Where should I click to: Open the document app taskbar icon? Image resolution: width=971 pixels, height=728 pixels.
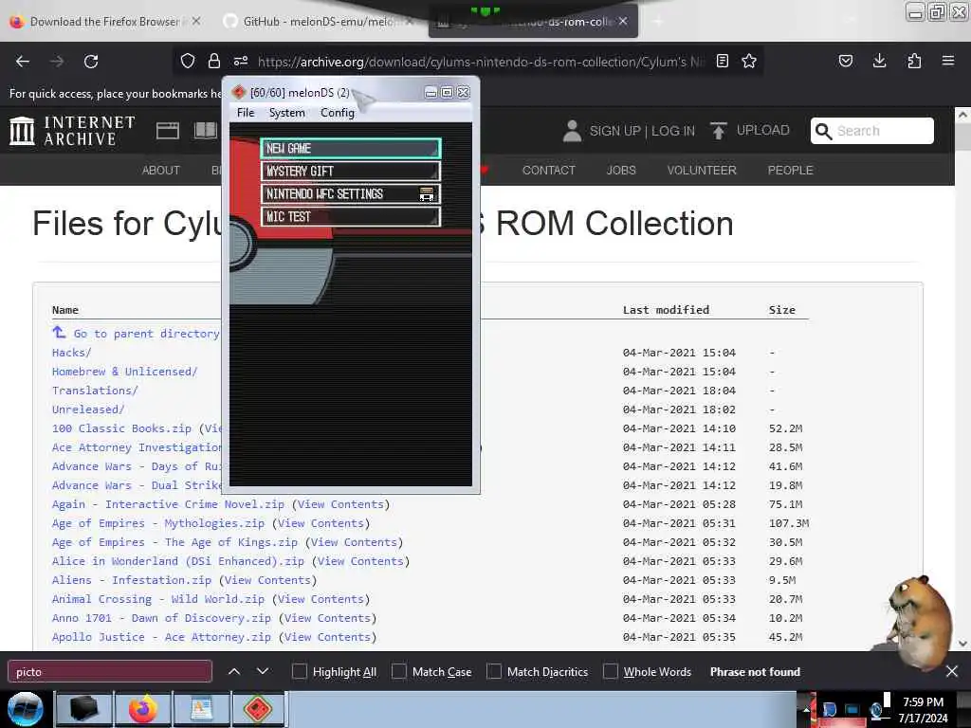click(201, 709)
